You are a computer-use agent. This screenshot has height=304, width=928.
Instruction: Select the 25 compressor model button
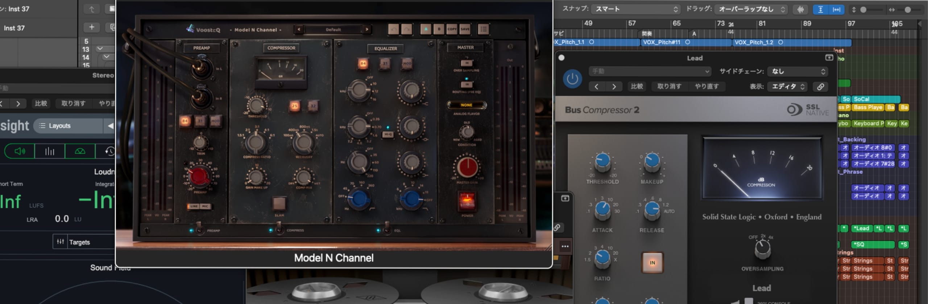coord(294,106)
